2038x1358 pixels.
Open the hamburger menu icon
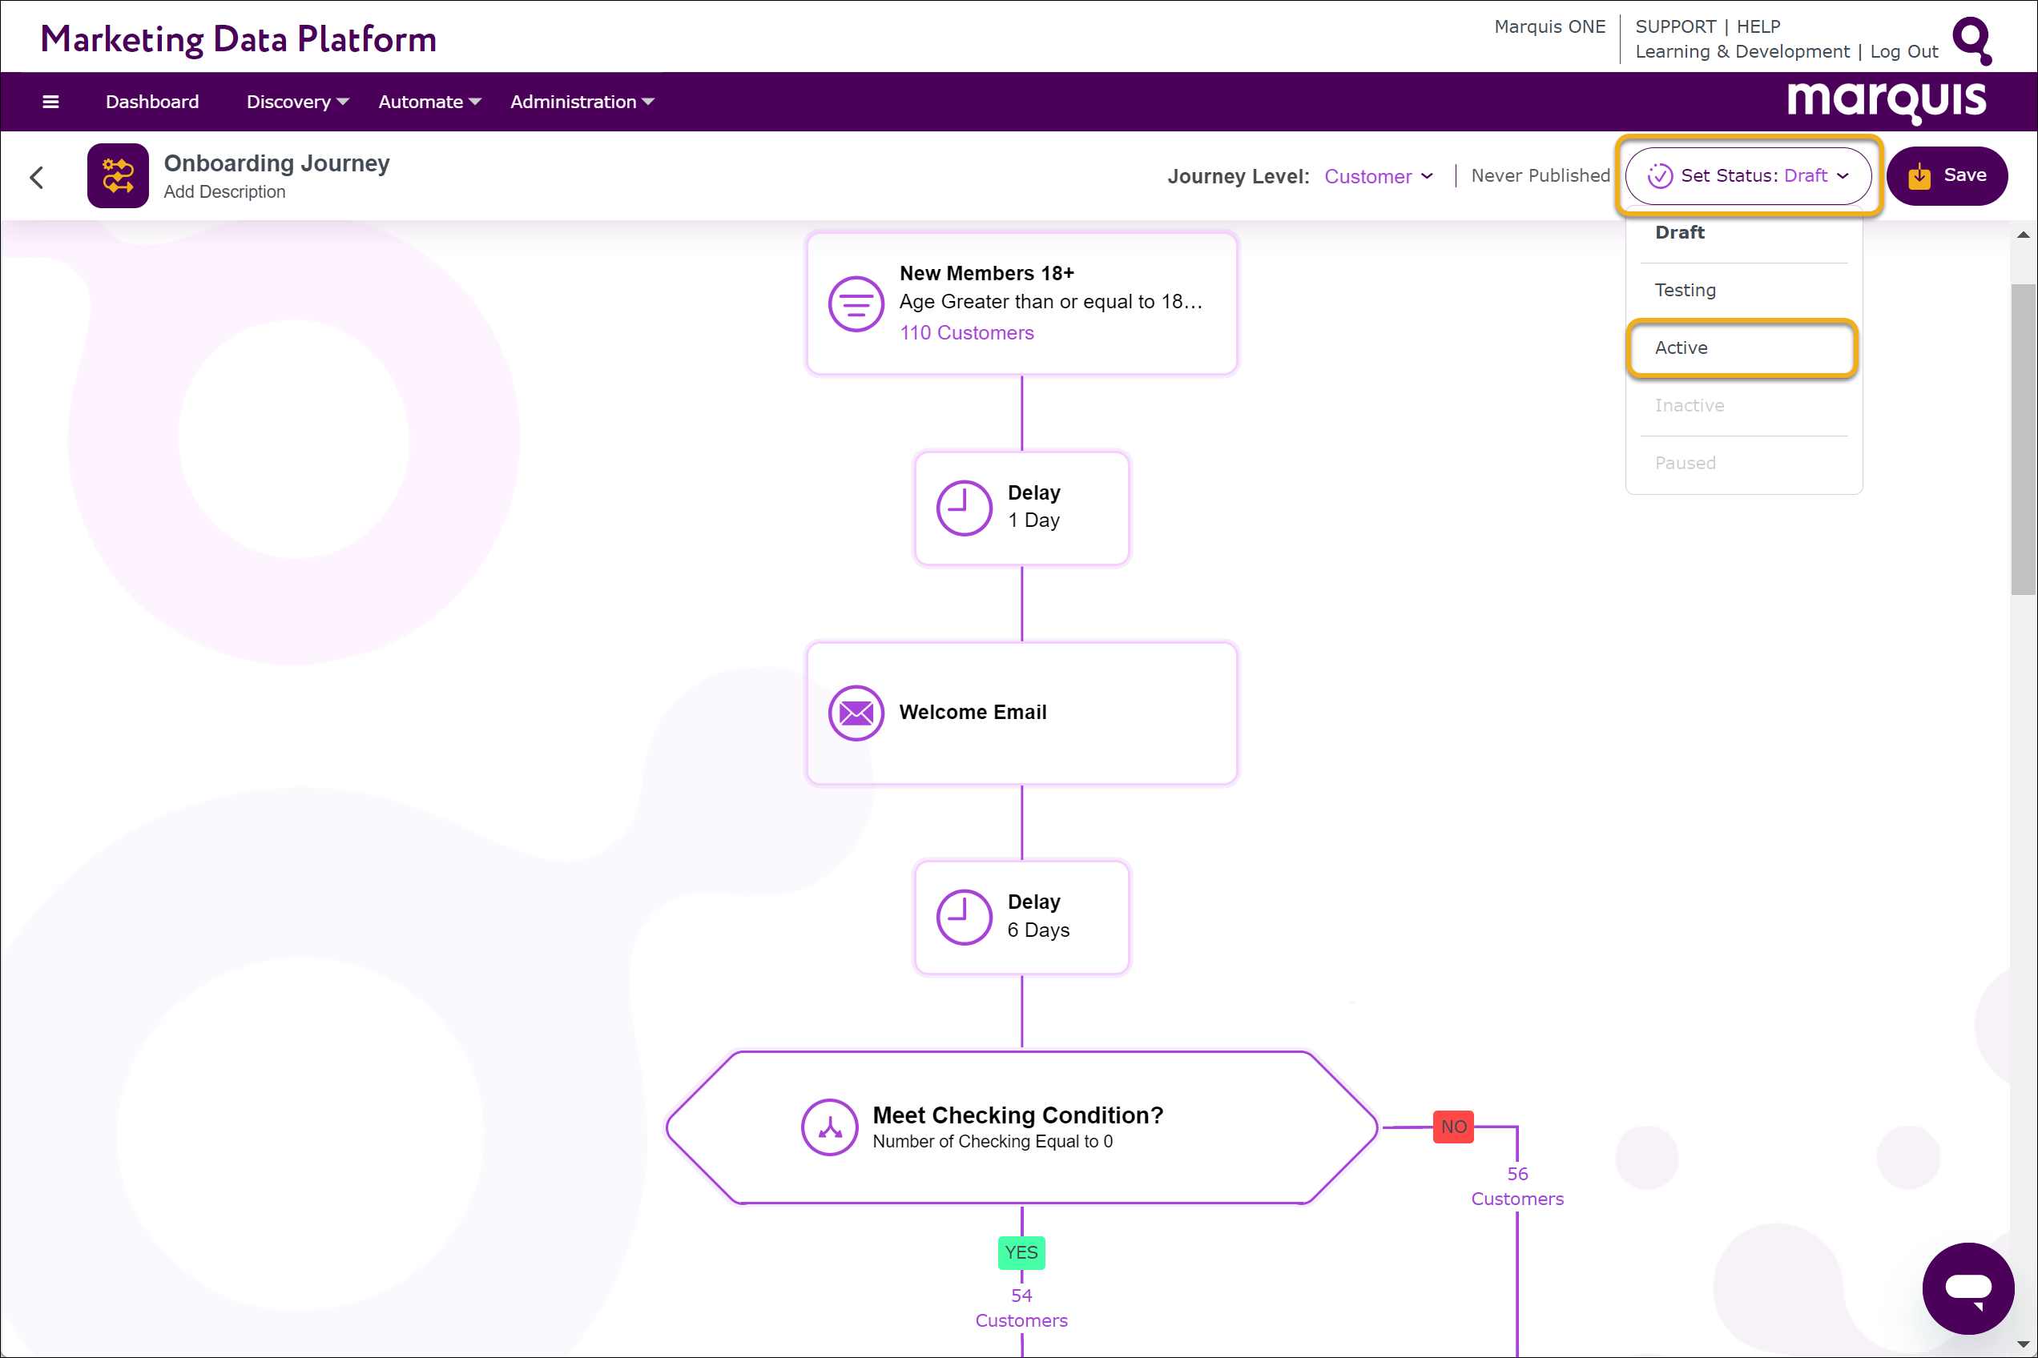tap(50, 102)
